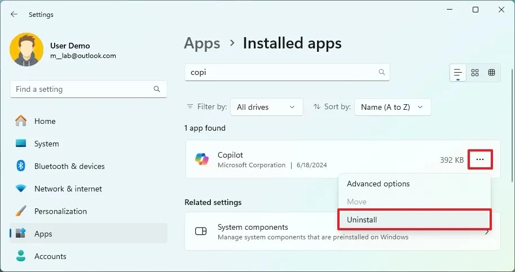Viewport: 515px width, 272px height.
Task: Click the Copilot app name text
Action: (230, 155)
